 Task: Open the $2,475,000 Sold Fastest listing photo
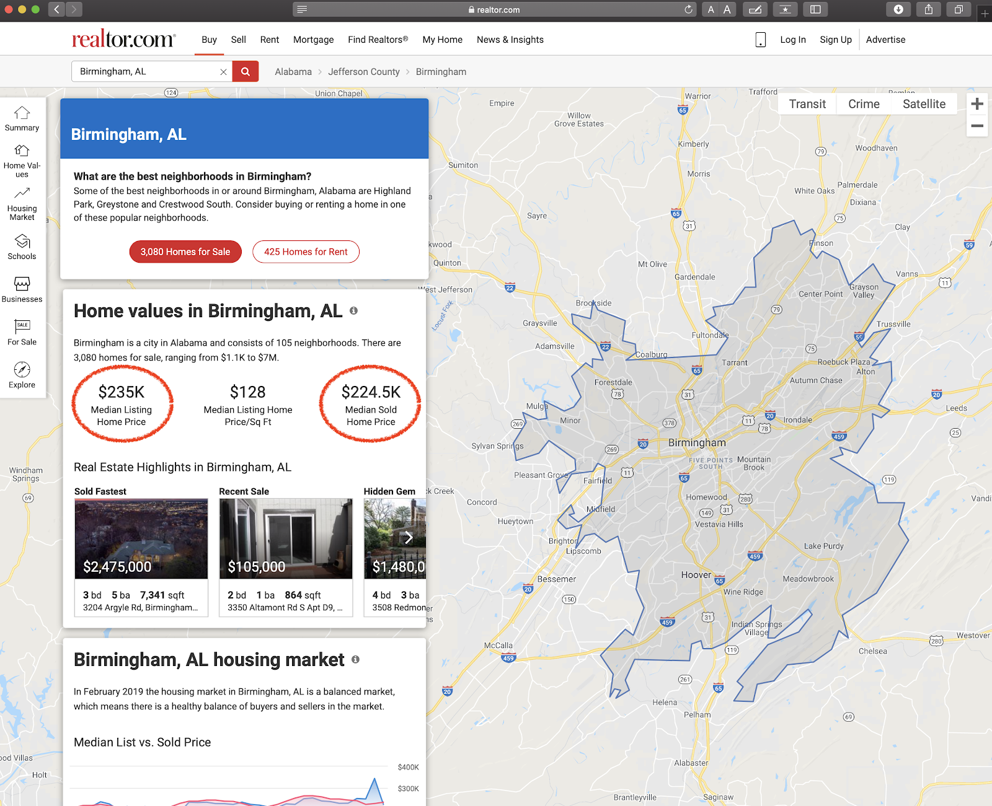pos(141,539)
